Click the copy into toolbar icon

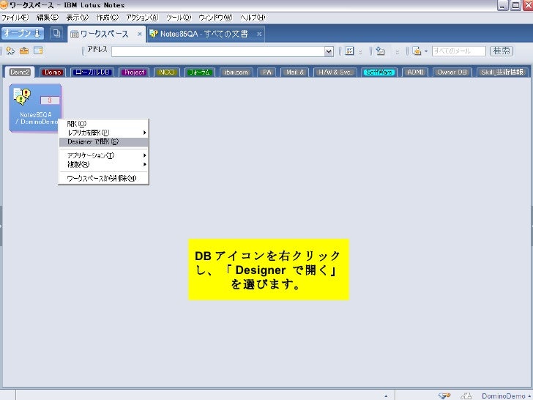[x=381, y=51]
